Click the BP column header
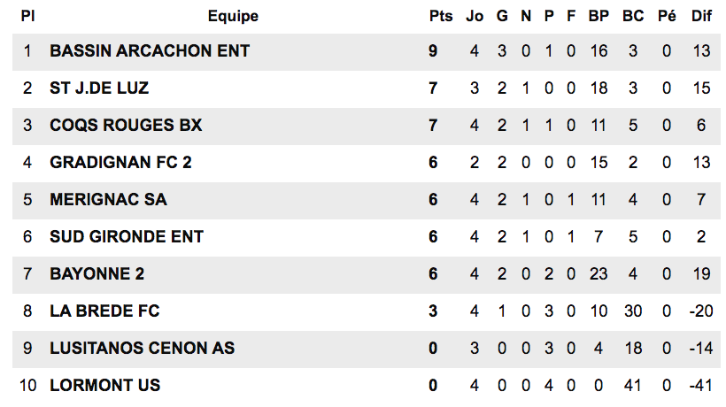Screen dimensions: 726x407 [x=599, y=16]
